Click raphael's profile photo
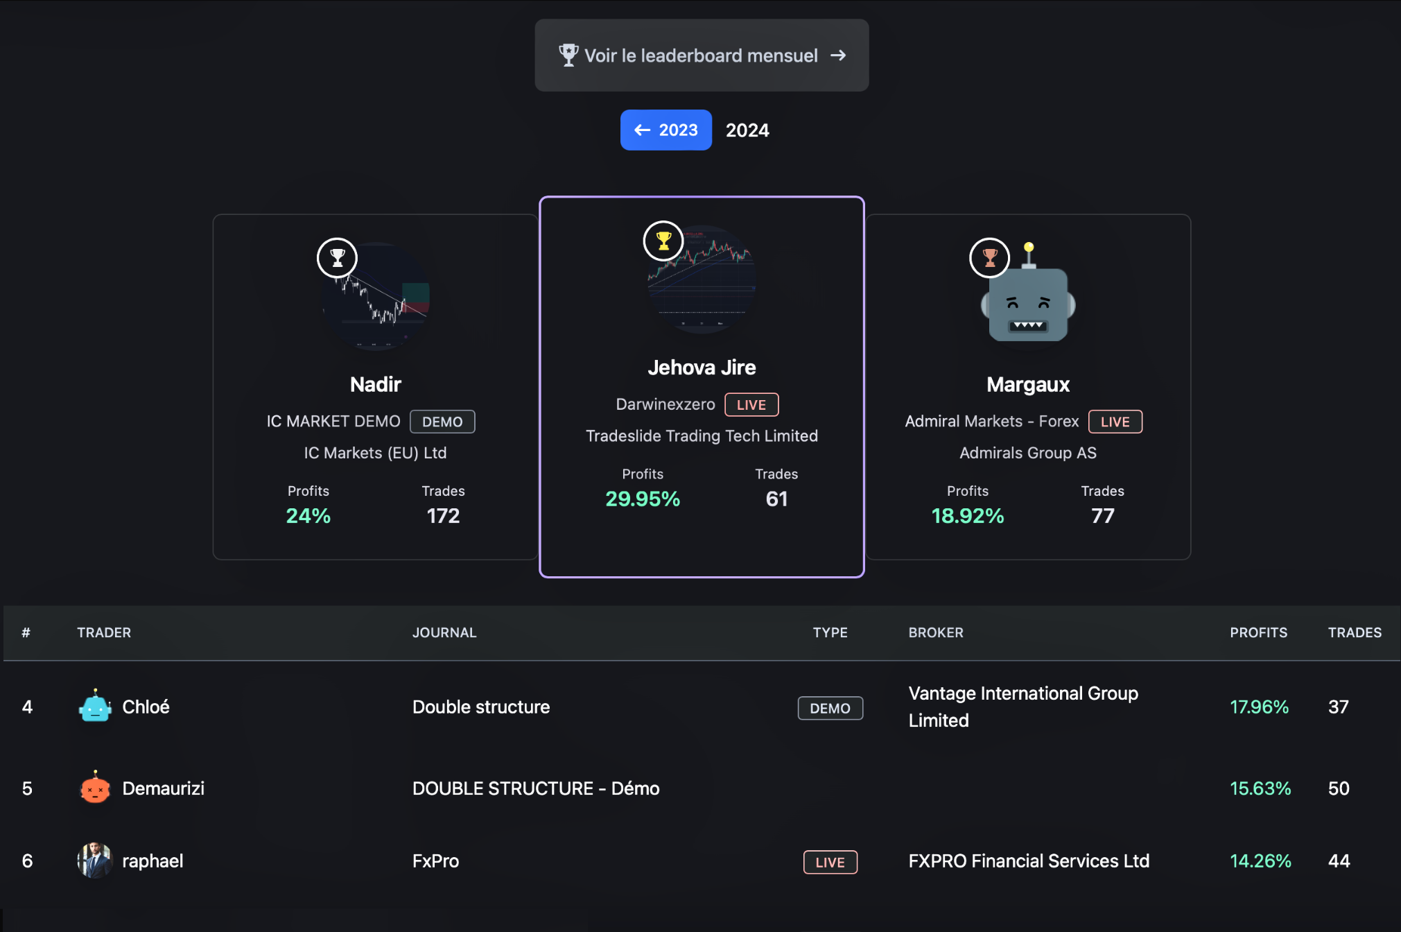1401x932 pixels. 95,861
